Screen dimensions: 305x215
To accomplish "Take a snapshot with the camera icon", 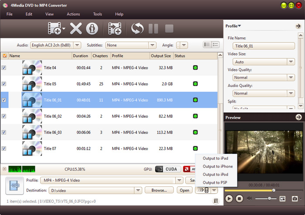I will coord(295,198).
